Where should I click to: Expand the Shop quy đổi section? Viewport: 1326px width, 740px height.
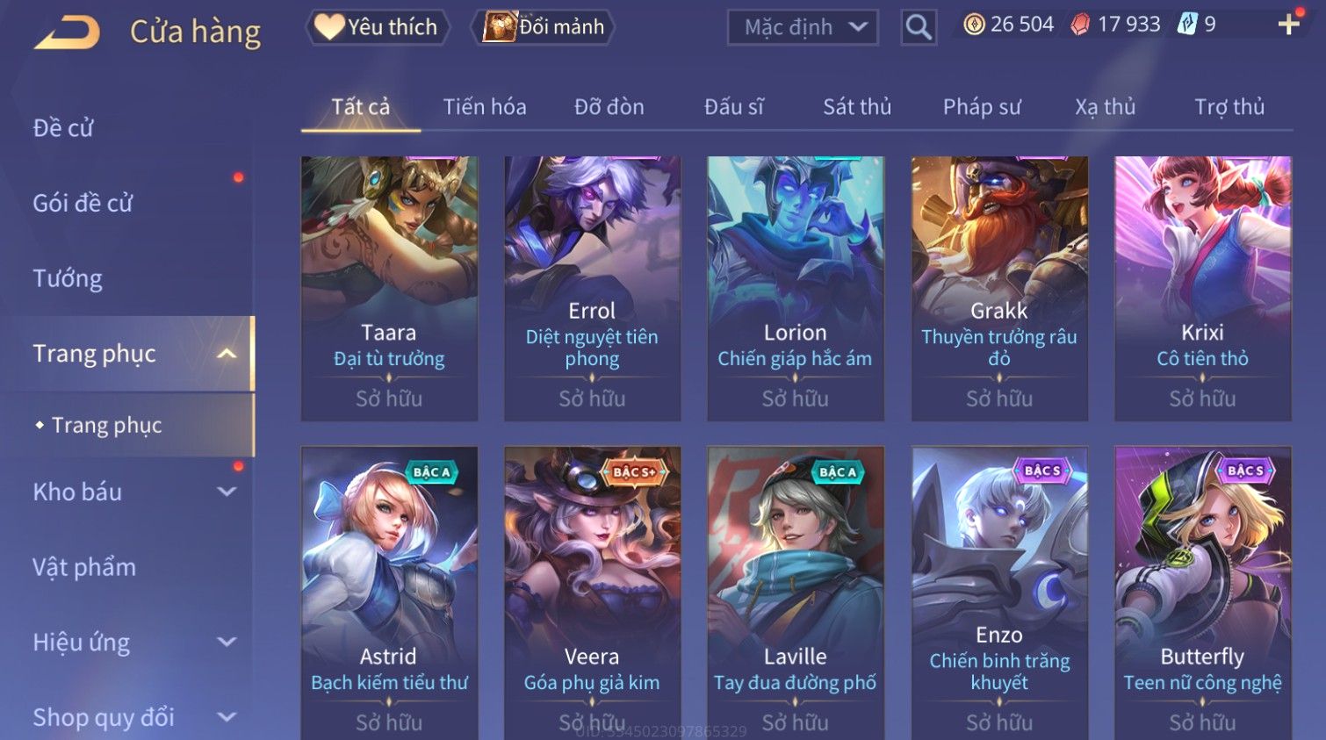[x=227, y=717]
